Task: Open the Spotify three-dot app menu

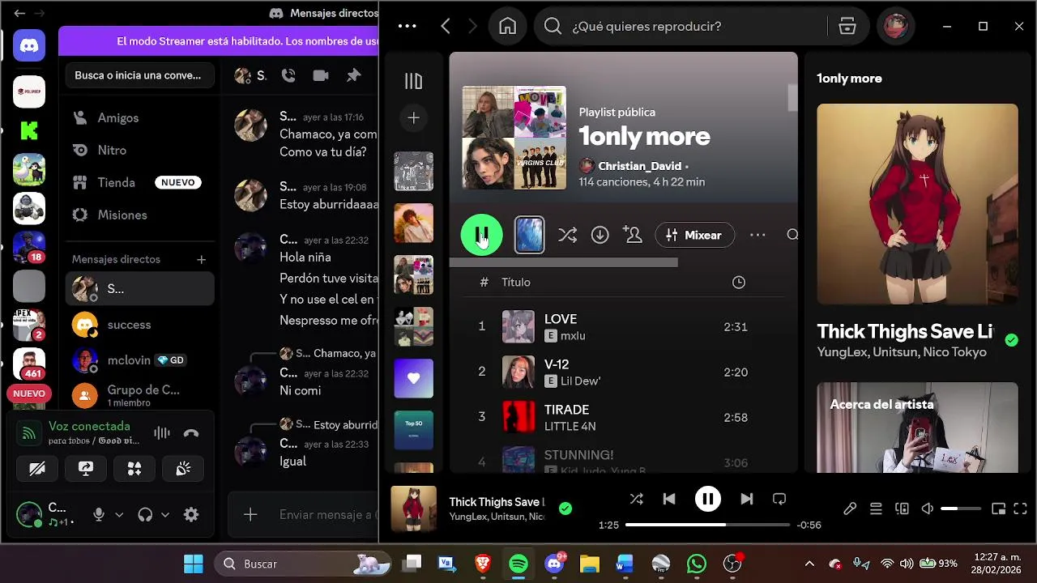Action: click(x=408, y=26)
